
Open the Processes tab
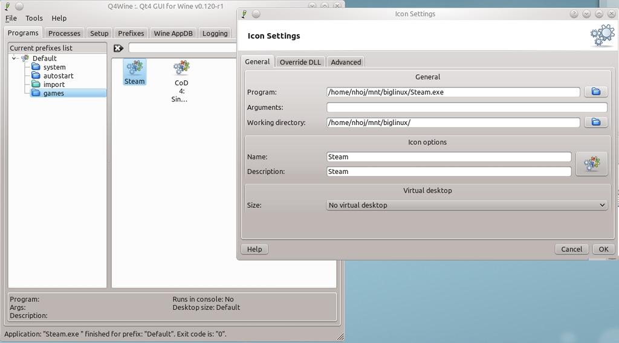coord(64,33)
